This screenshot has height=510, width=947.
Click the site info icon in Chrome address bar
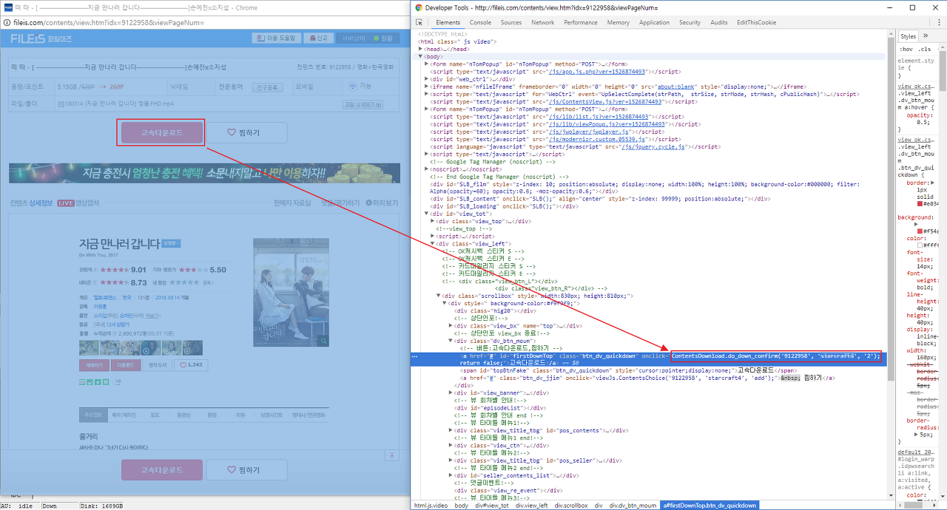click(7, 22)
